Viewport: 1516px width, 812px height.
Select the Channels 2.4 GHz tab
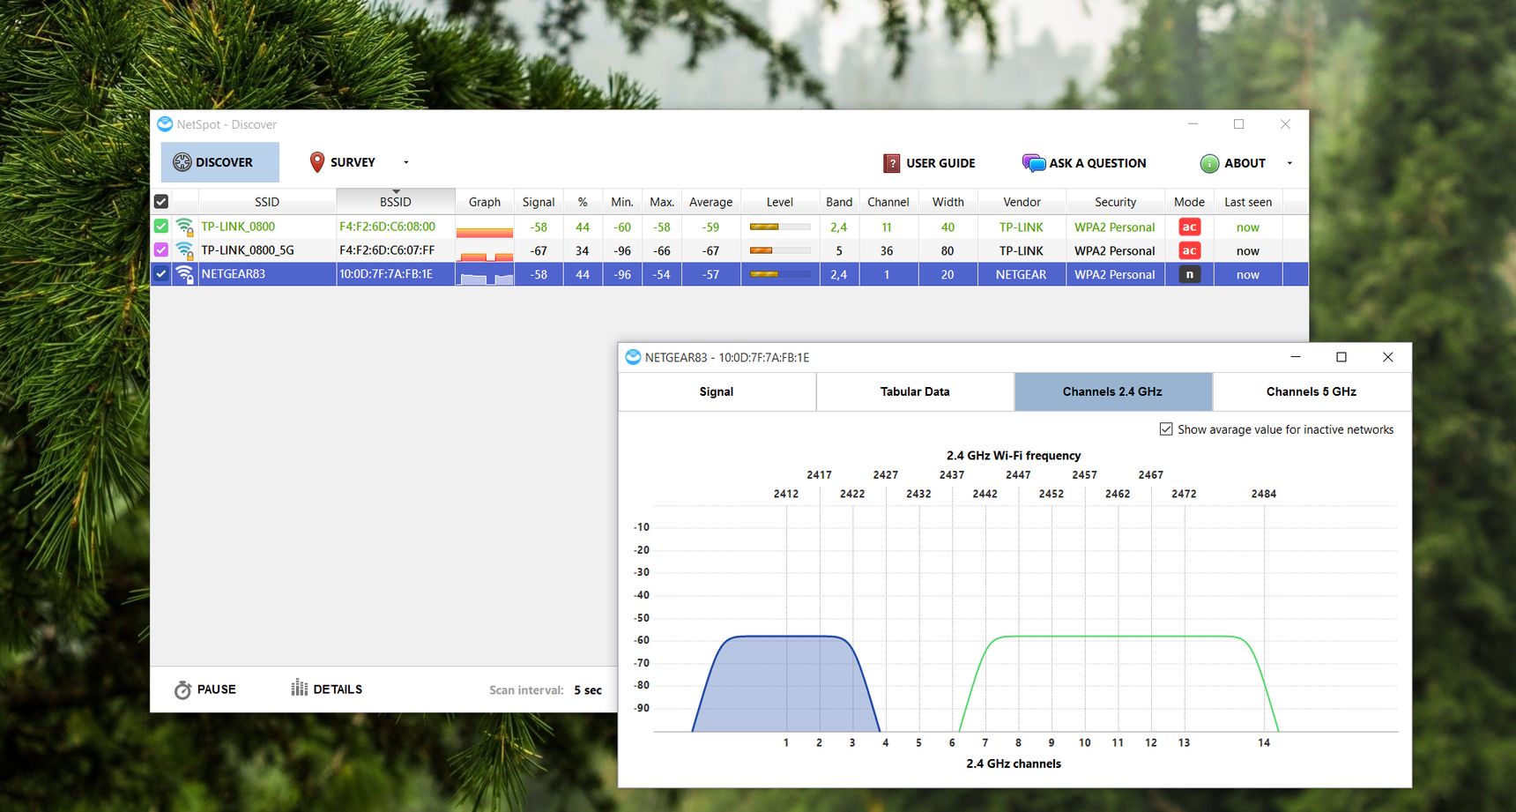pos(1112,391)
